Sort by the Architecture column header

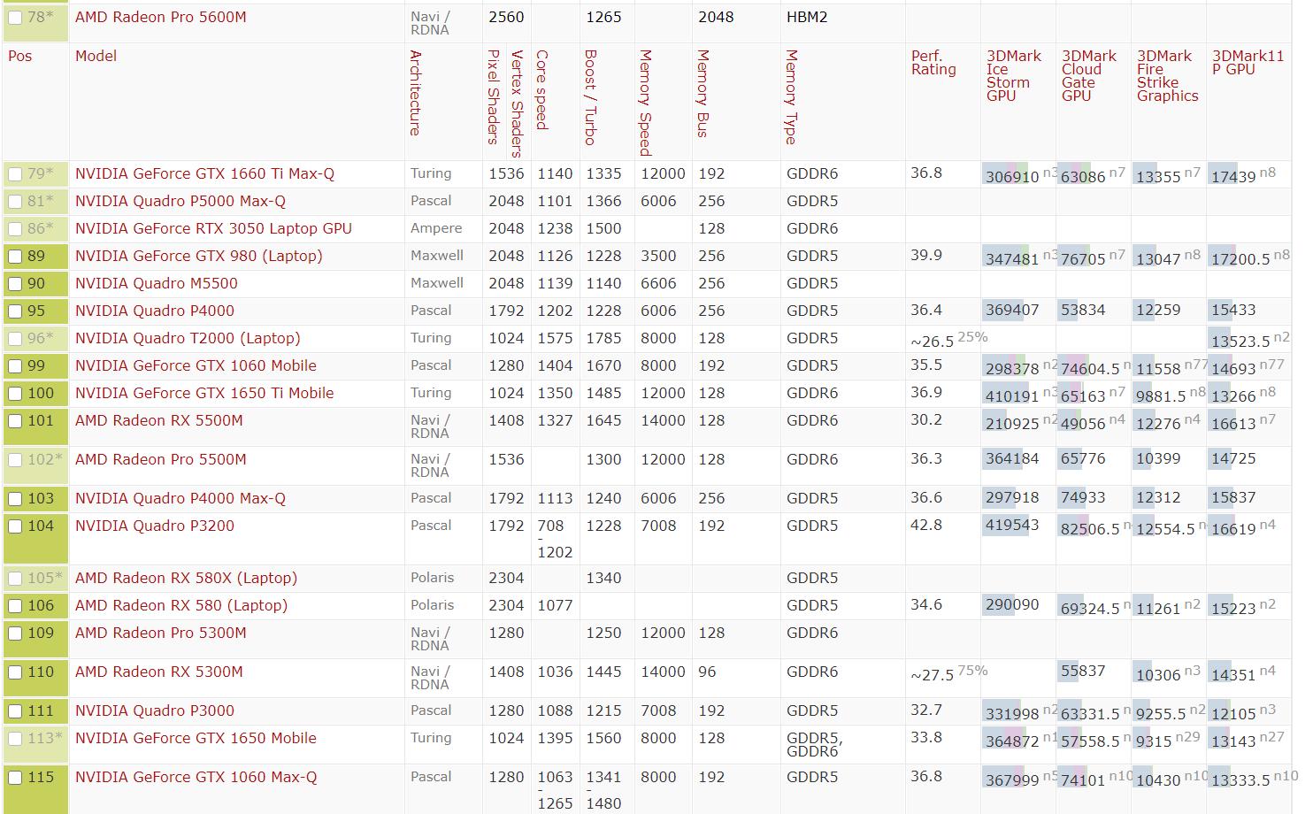pyautogui.click(x=416, y=93)
